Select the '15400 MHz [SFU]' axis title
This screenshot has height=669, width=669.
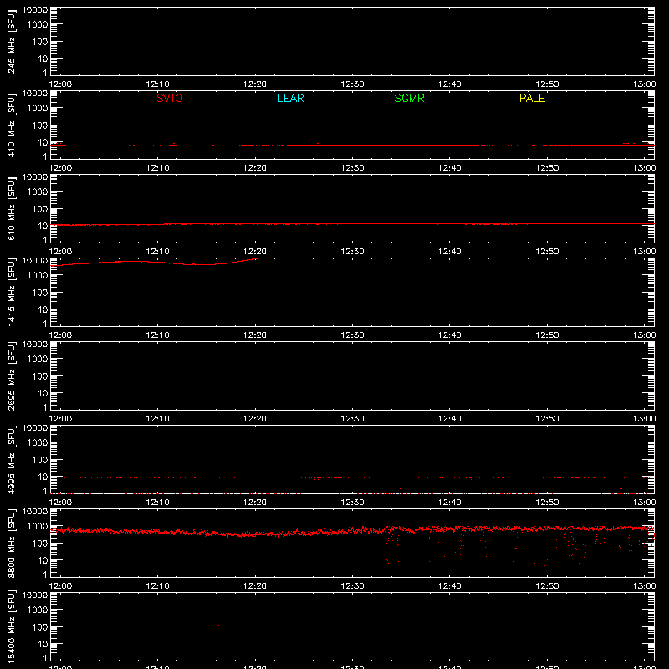[x=11, y=626]
